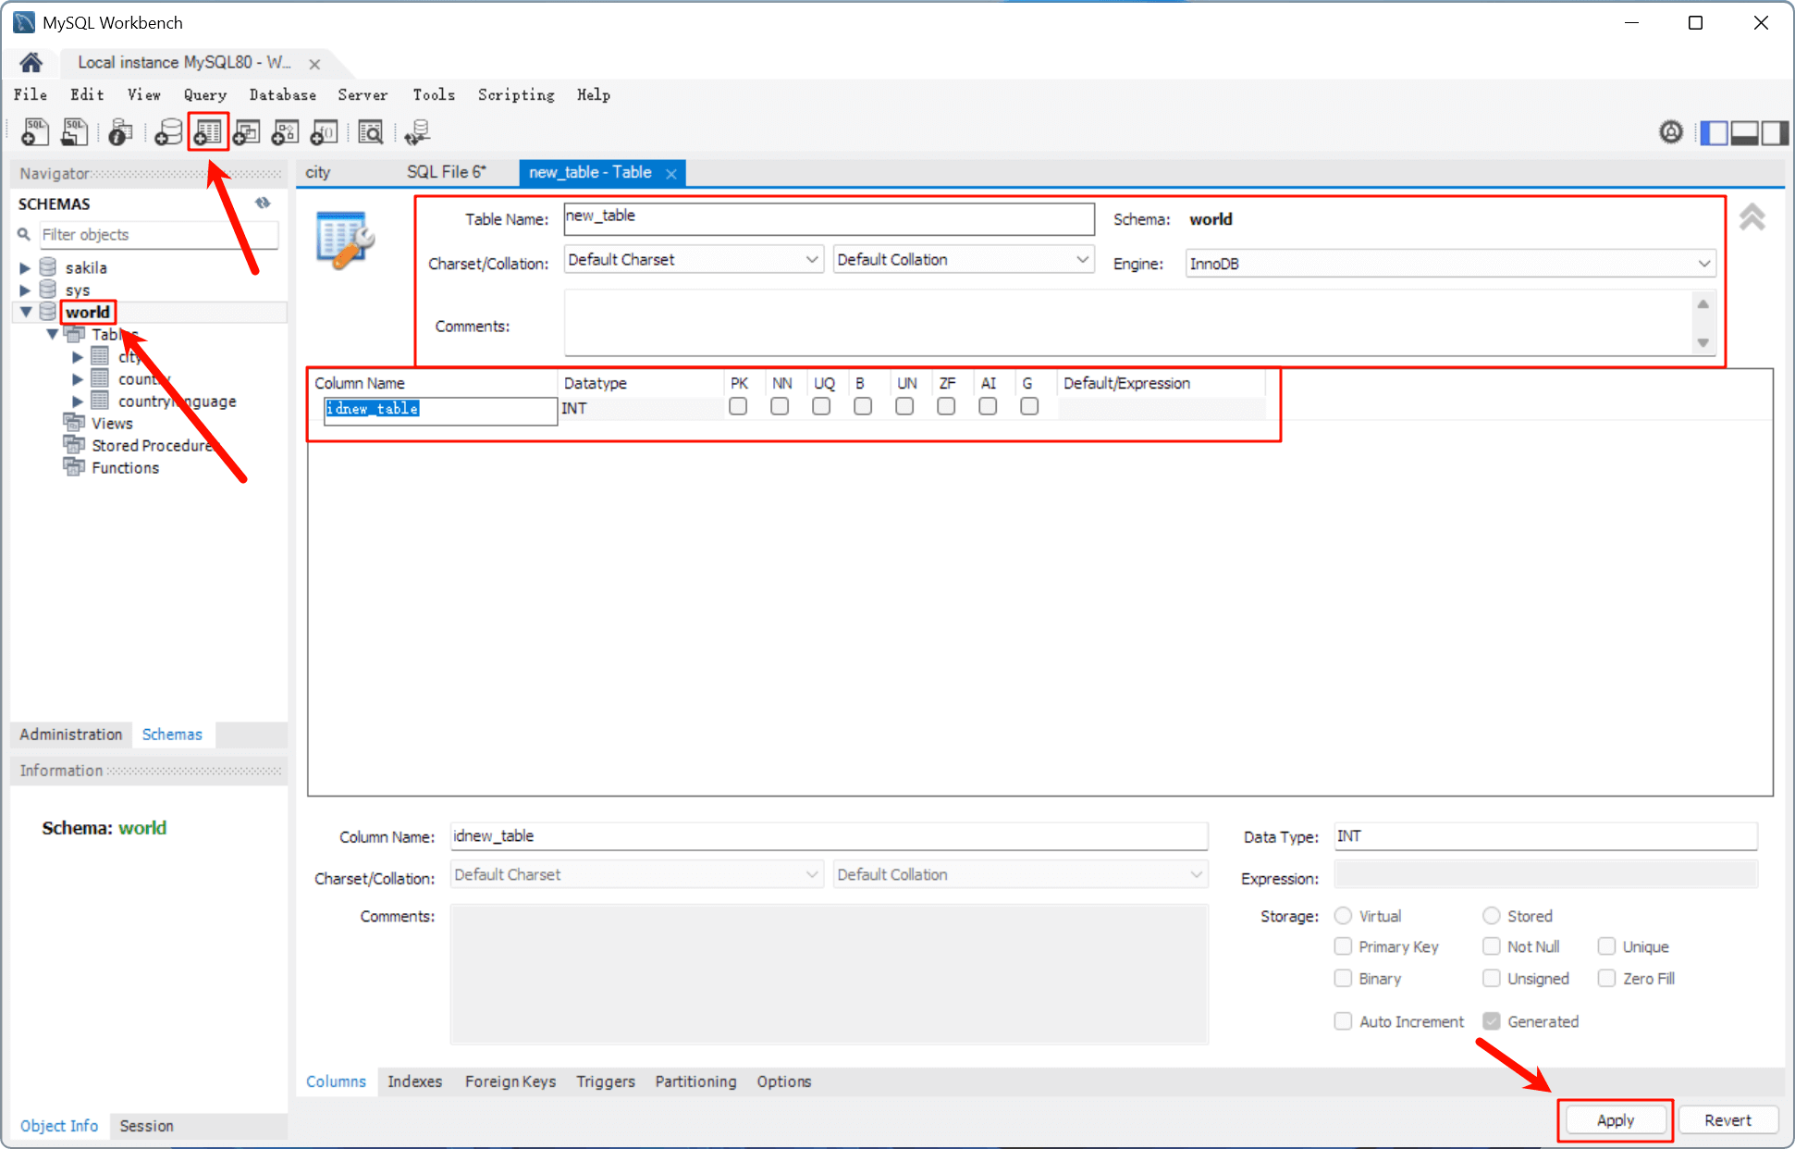Expand the countrylanguage table node
1795x1149 pixels.
tap(78, 401)
